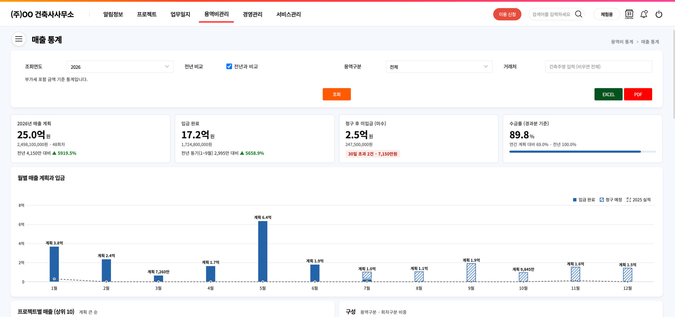Image resolution: width=675 pixels, height=317 pixels.
Task: Click the 이용 신청 button
Action: click(507, 14)
